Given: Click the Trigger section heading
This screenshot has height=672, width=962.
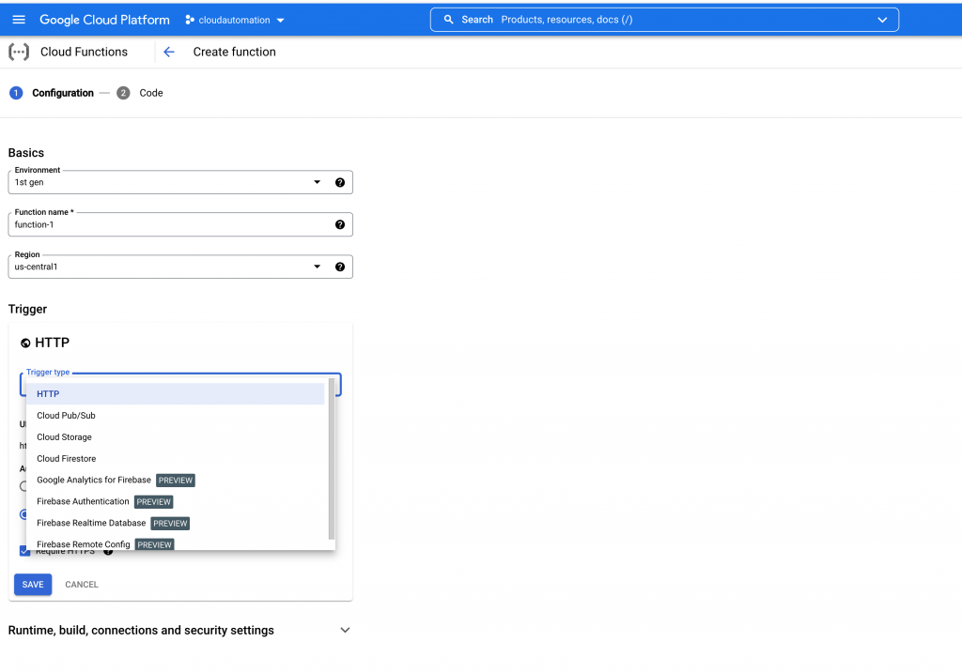Looking at the screenshot, I should (27, 309).
